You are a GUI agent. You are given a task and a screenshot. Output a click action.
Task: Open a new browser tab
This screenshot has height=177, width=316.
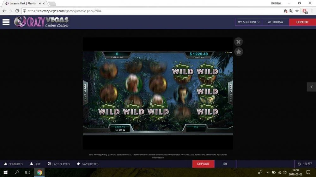52,3
